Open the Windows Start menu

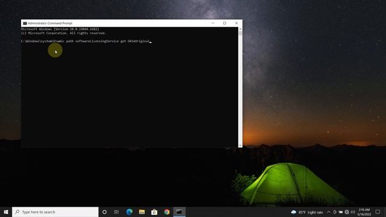(x=6, y=212)
